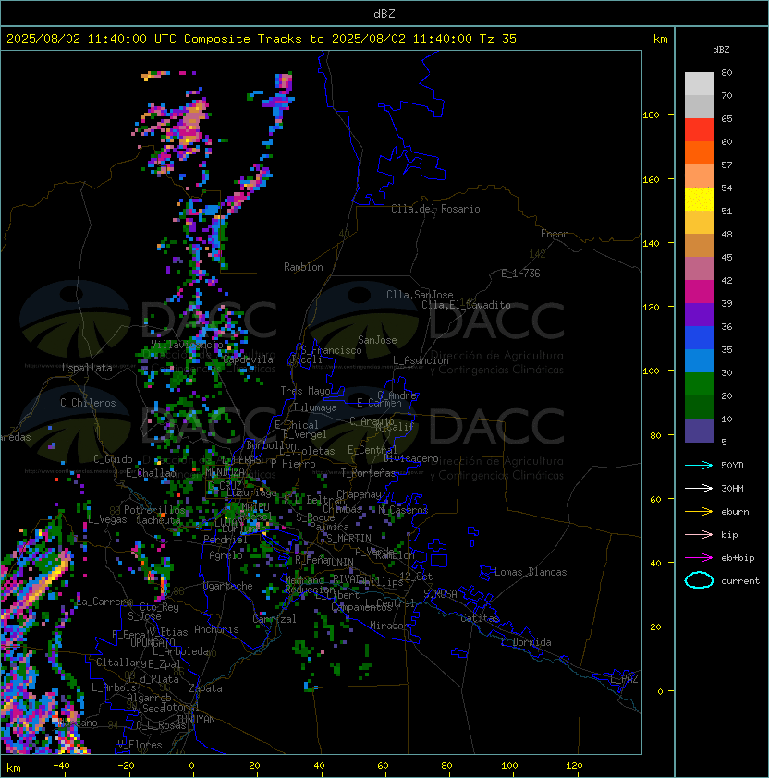Select the red 65–60 dBZ swatch

(699, 130)
